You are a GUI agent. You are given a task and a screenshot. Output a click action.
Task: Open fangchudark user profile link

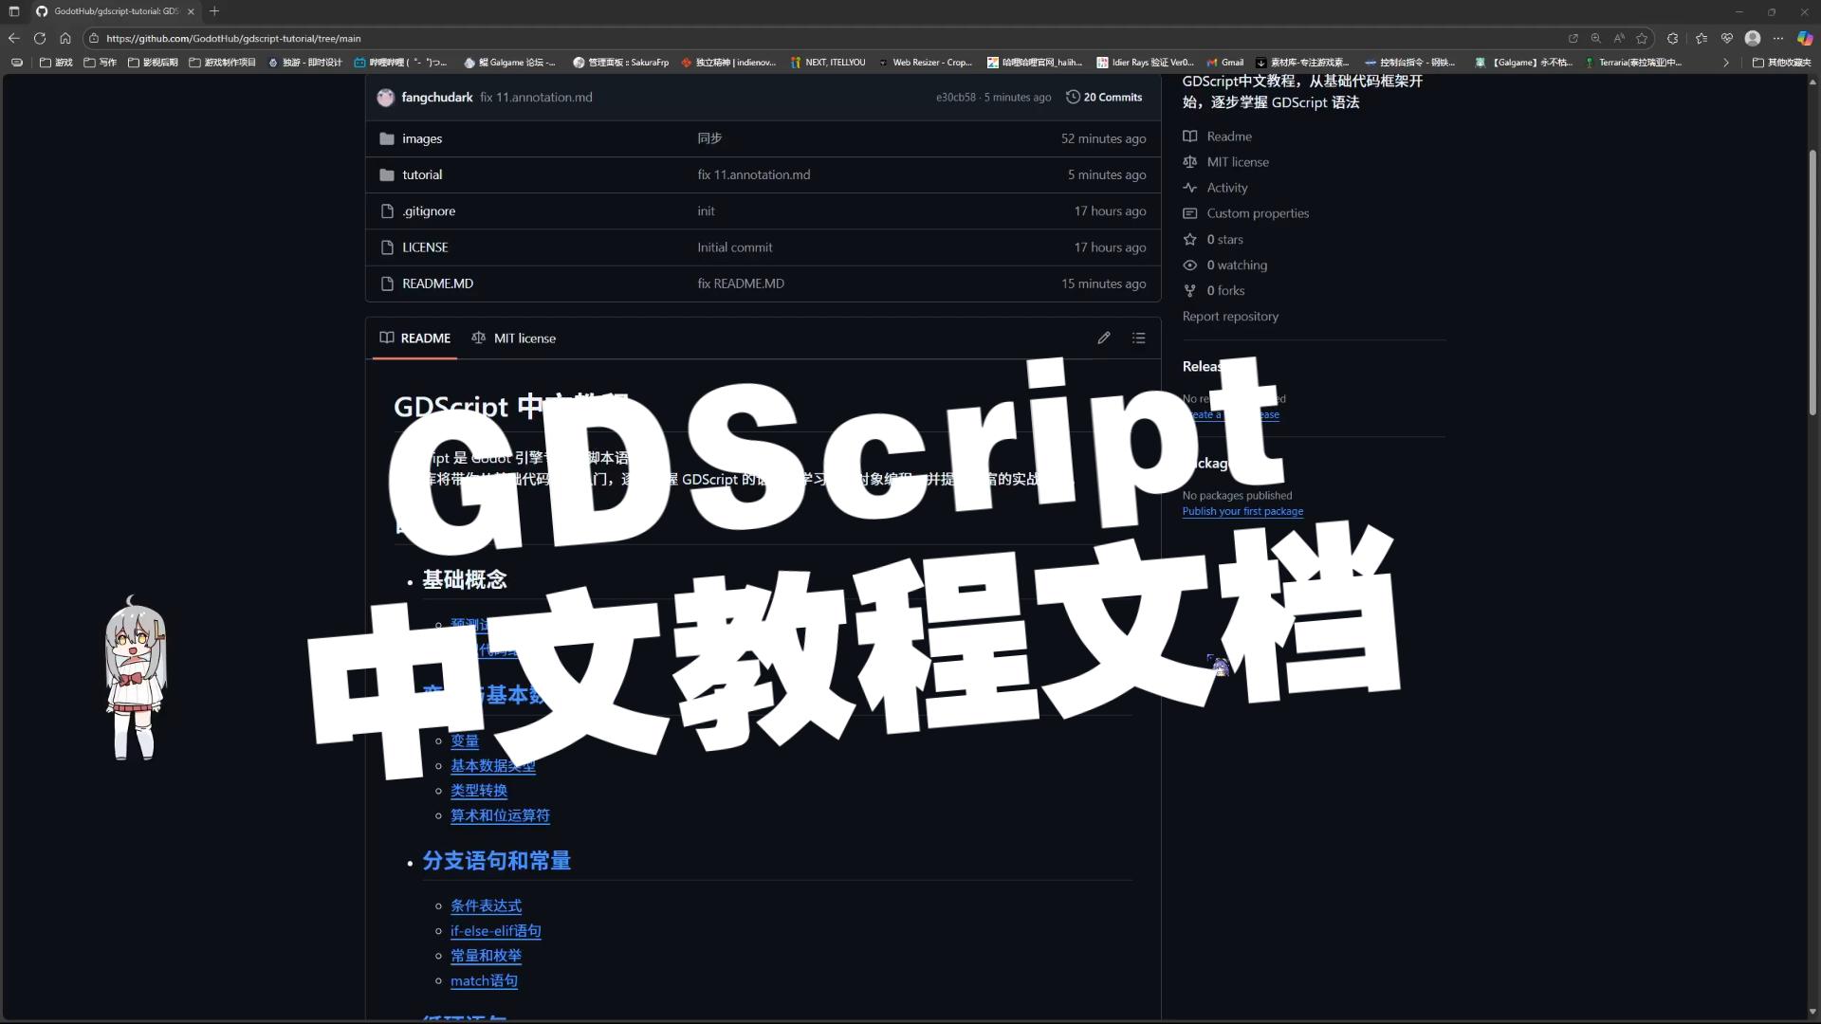tap(436, 97)
